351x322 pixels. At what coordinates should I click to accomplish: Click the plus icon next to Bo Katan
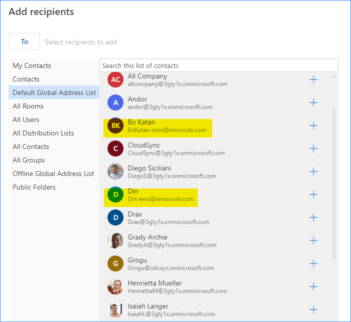(x=313, y=125)
